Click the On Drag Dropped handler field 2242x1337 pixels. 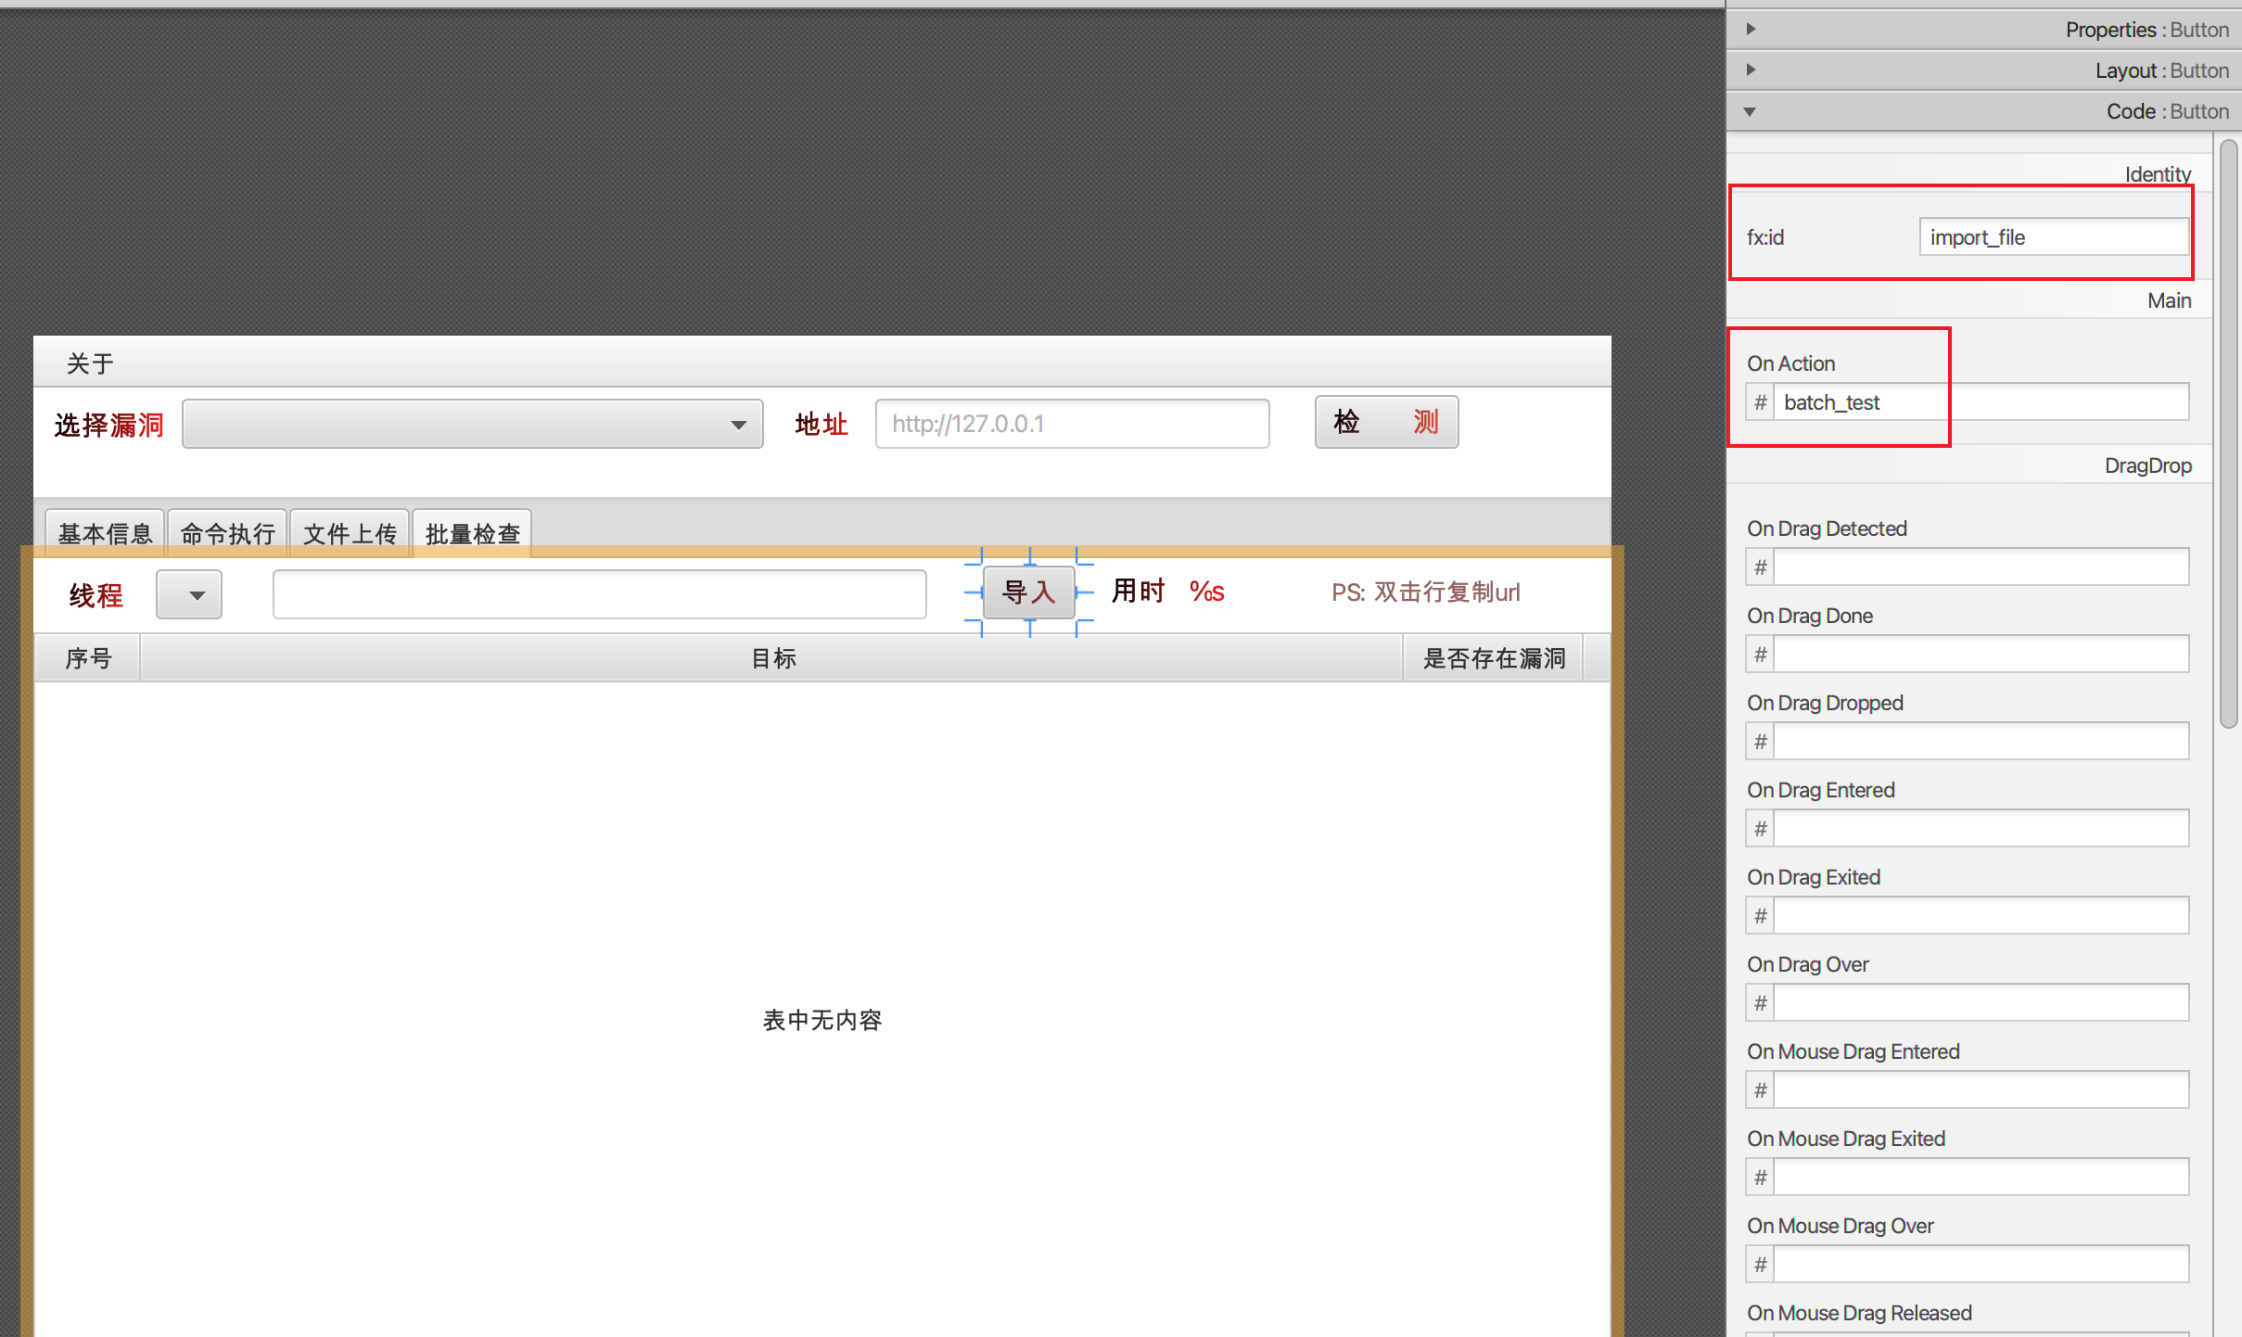tap(1980, 742)
